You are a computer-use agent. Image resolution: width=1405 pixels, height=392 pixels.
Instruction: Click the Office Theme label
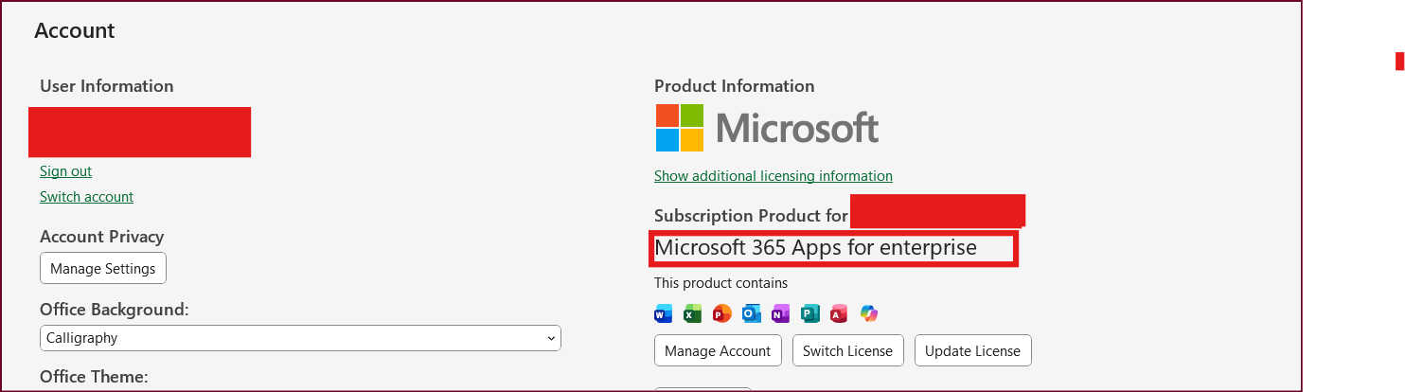click(x=94, y=377)
